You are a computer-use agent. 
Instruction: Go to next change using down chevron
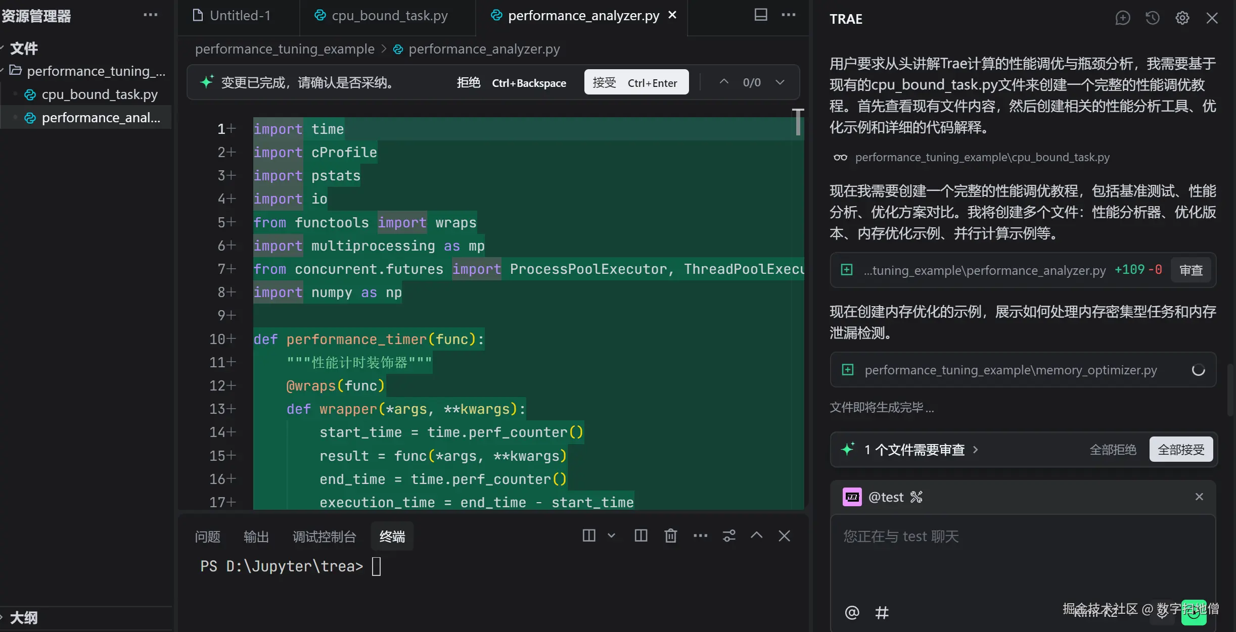(x=780, y=82)
